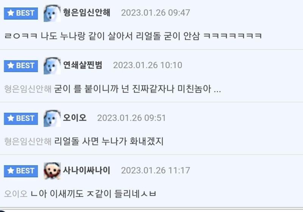Image resolution: width=303 pixels, height=212 pixels.
Task: Open the profile of username 형은임신안해
Action: click(x=87, y=13)
